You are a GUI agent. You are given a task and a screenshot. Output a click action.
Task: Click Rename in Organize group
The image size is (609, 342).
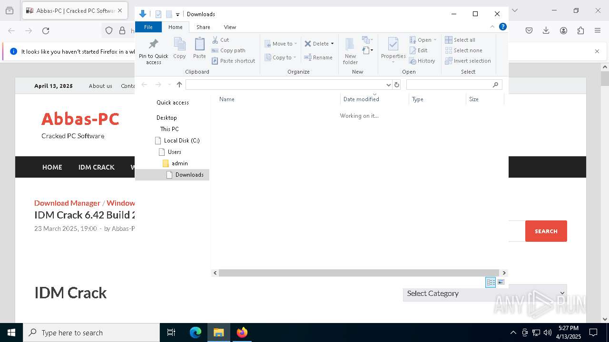pyautogui.click(x=318, y=57)
